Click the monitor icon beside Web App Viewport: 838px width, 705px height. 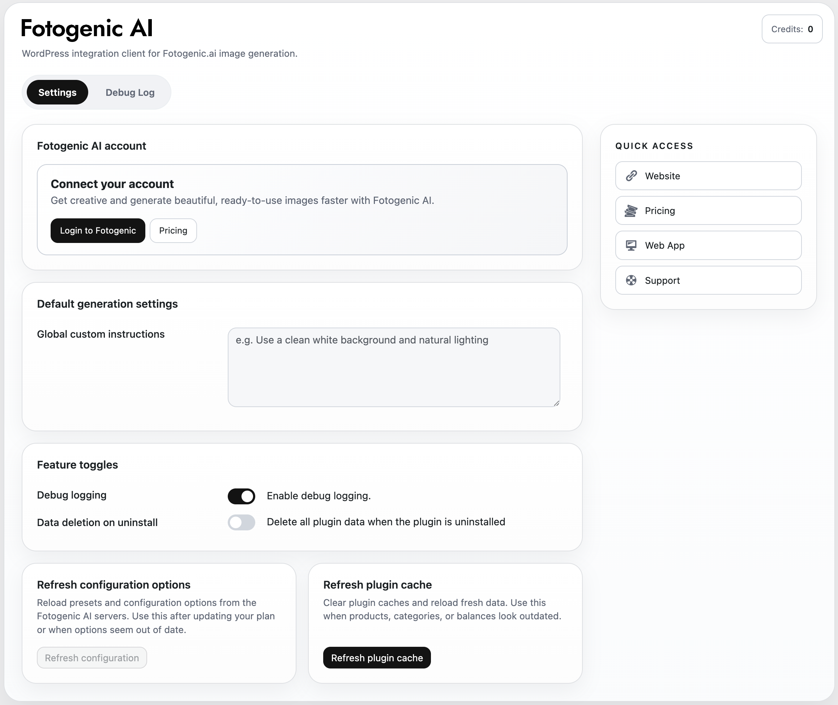coord(631,245)
